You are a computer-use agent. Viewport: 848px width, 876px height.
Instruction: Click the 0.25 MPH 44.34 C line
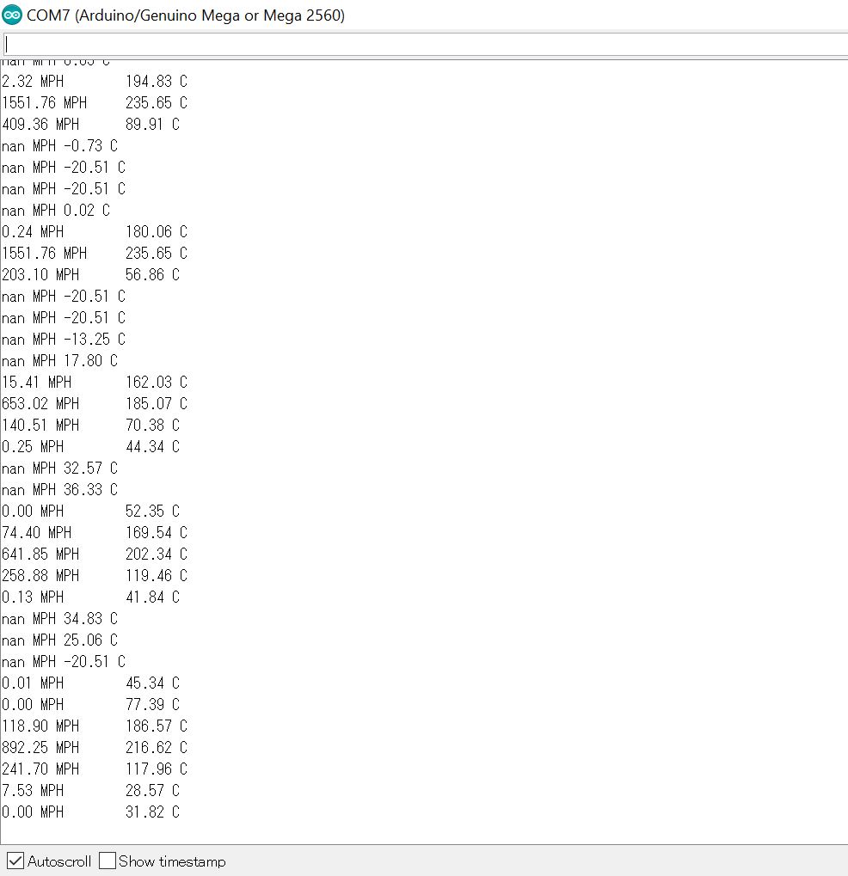[90, 446]
